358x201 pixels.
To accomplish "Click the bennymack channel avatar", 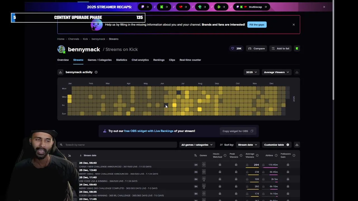I will tap(61, 49).
